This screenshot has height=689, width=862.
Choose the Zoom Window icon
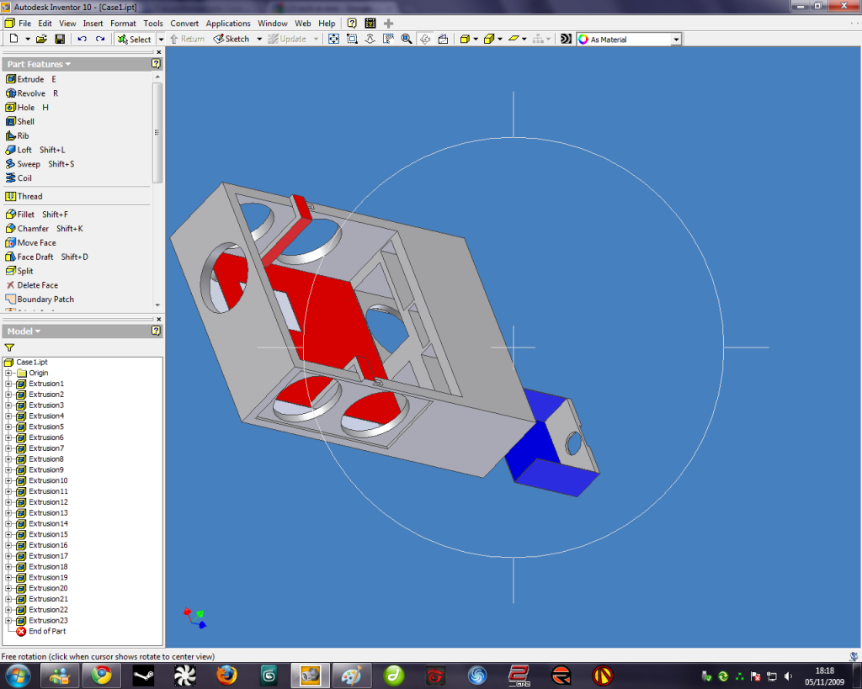352,39
